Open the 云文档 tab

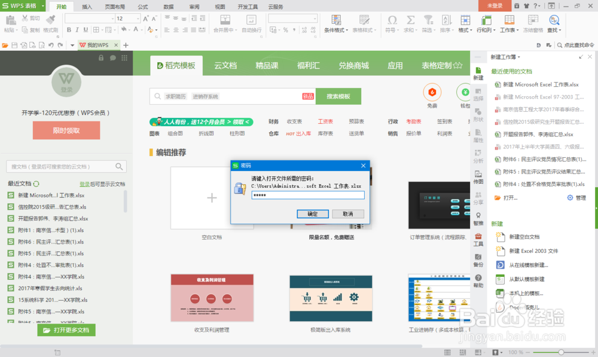[x=225, y=66]
